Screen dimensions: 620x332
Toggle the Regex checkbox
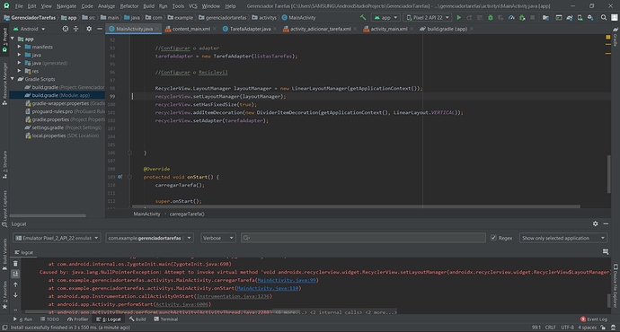tap(493, 238)
